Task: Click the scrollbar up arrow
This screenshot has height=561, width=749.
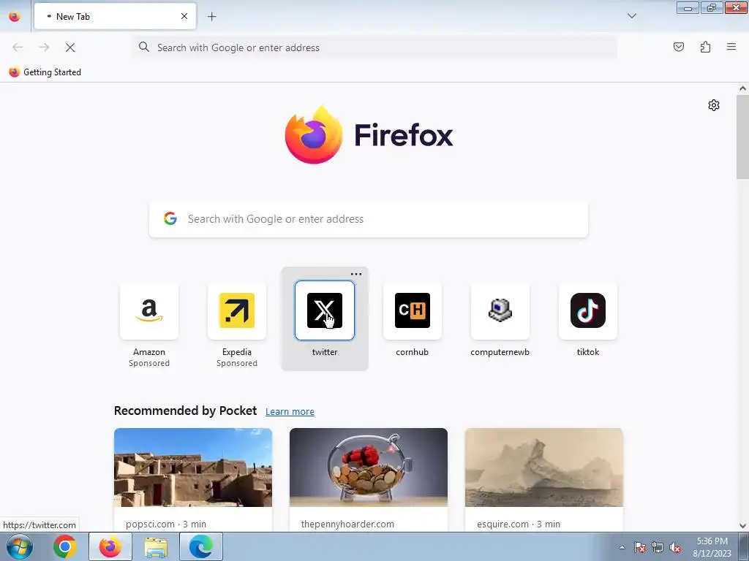Action: pyautogui.click(x=742, y=88)
